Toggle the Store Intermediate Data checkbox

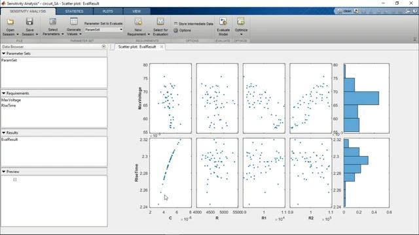click(176, 23)
